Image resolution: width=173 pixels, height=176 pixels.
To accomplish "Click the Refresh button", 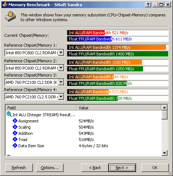I will pyautogui.click(x=19, y=168).
